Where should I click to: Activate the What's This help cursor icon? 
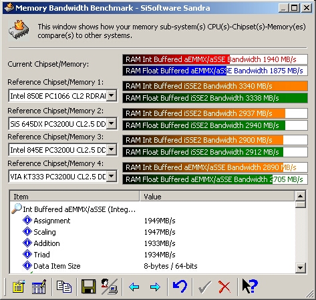point(250,286)
